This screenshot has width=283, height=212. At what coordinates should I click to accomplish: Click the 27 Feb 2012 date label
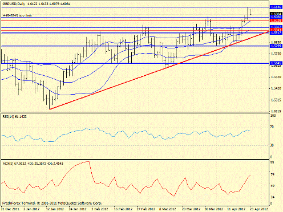[146, 209]
